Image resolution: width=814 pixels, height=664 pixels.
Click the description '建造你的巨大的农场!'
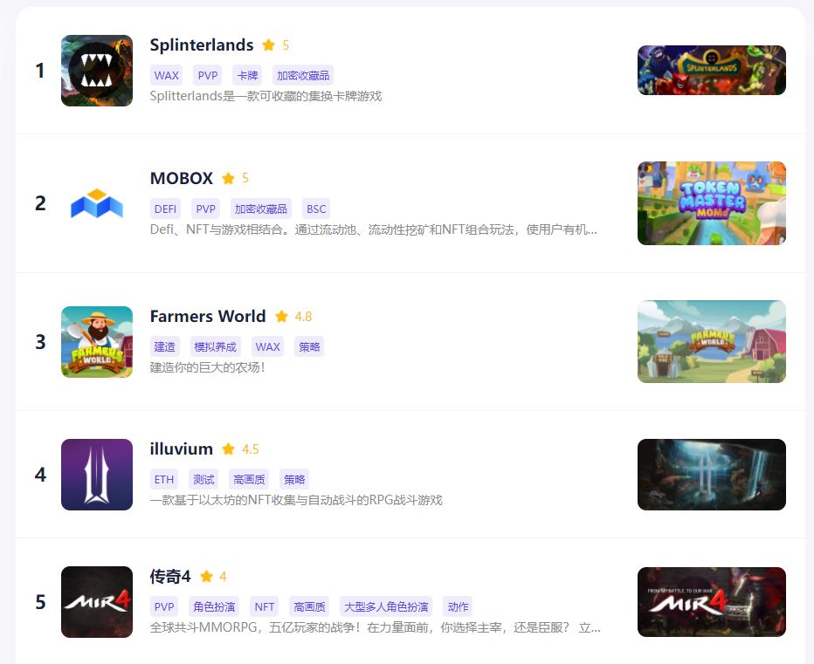point(208,368)
